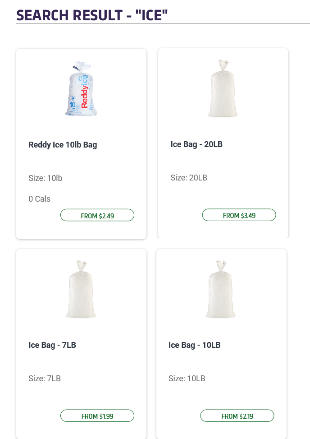Open the Reddy Ice 10lb Bag title
The width and height of the screenshot is (310, 439).
[x=63, y=145]
